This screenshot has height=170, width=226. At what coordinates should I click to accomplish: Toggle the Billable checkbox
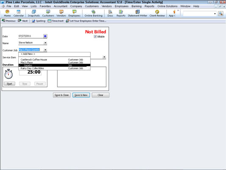(95, 37)
